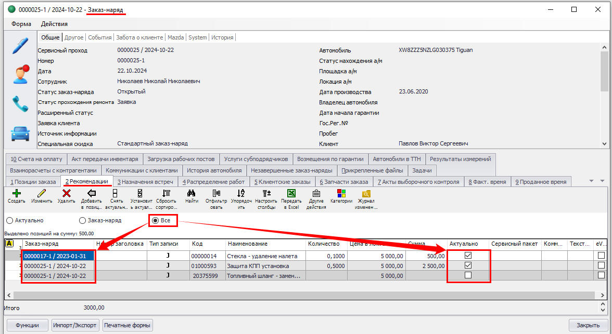The height and width of the screenshot is (334, 612).
Task: Click the Печатные формы button
Action: click(x=127, y=325)
